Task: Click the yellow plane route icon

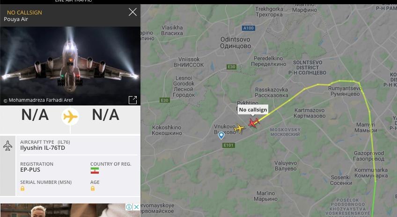Action: (70, 117)
